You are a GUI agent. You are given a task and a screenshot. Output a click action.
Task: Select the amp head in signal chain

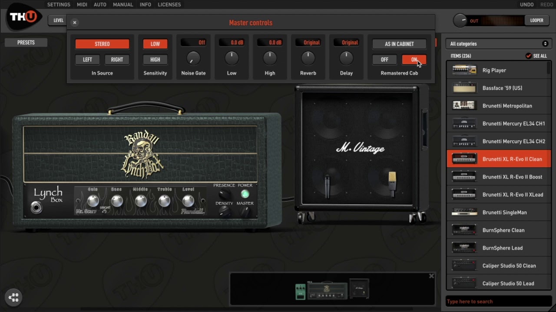point(328,291)
